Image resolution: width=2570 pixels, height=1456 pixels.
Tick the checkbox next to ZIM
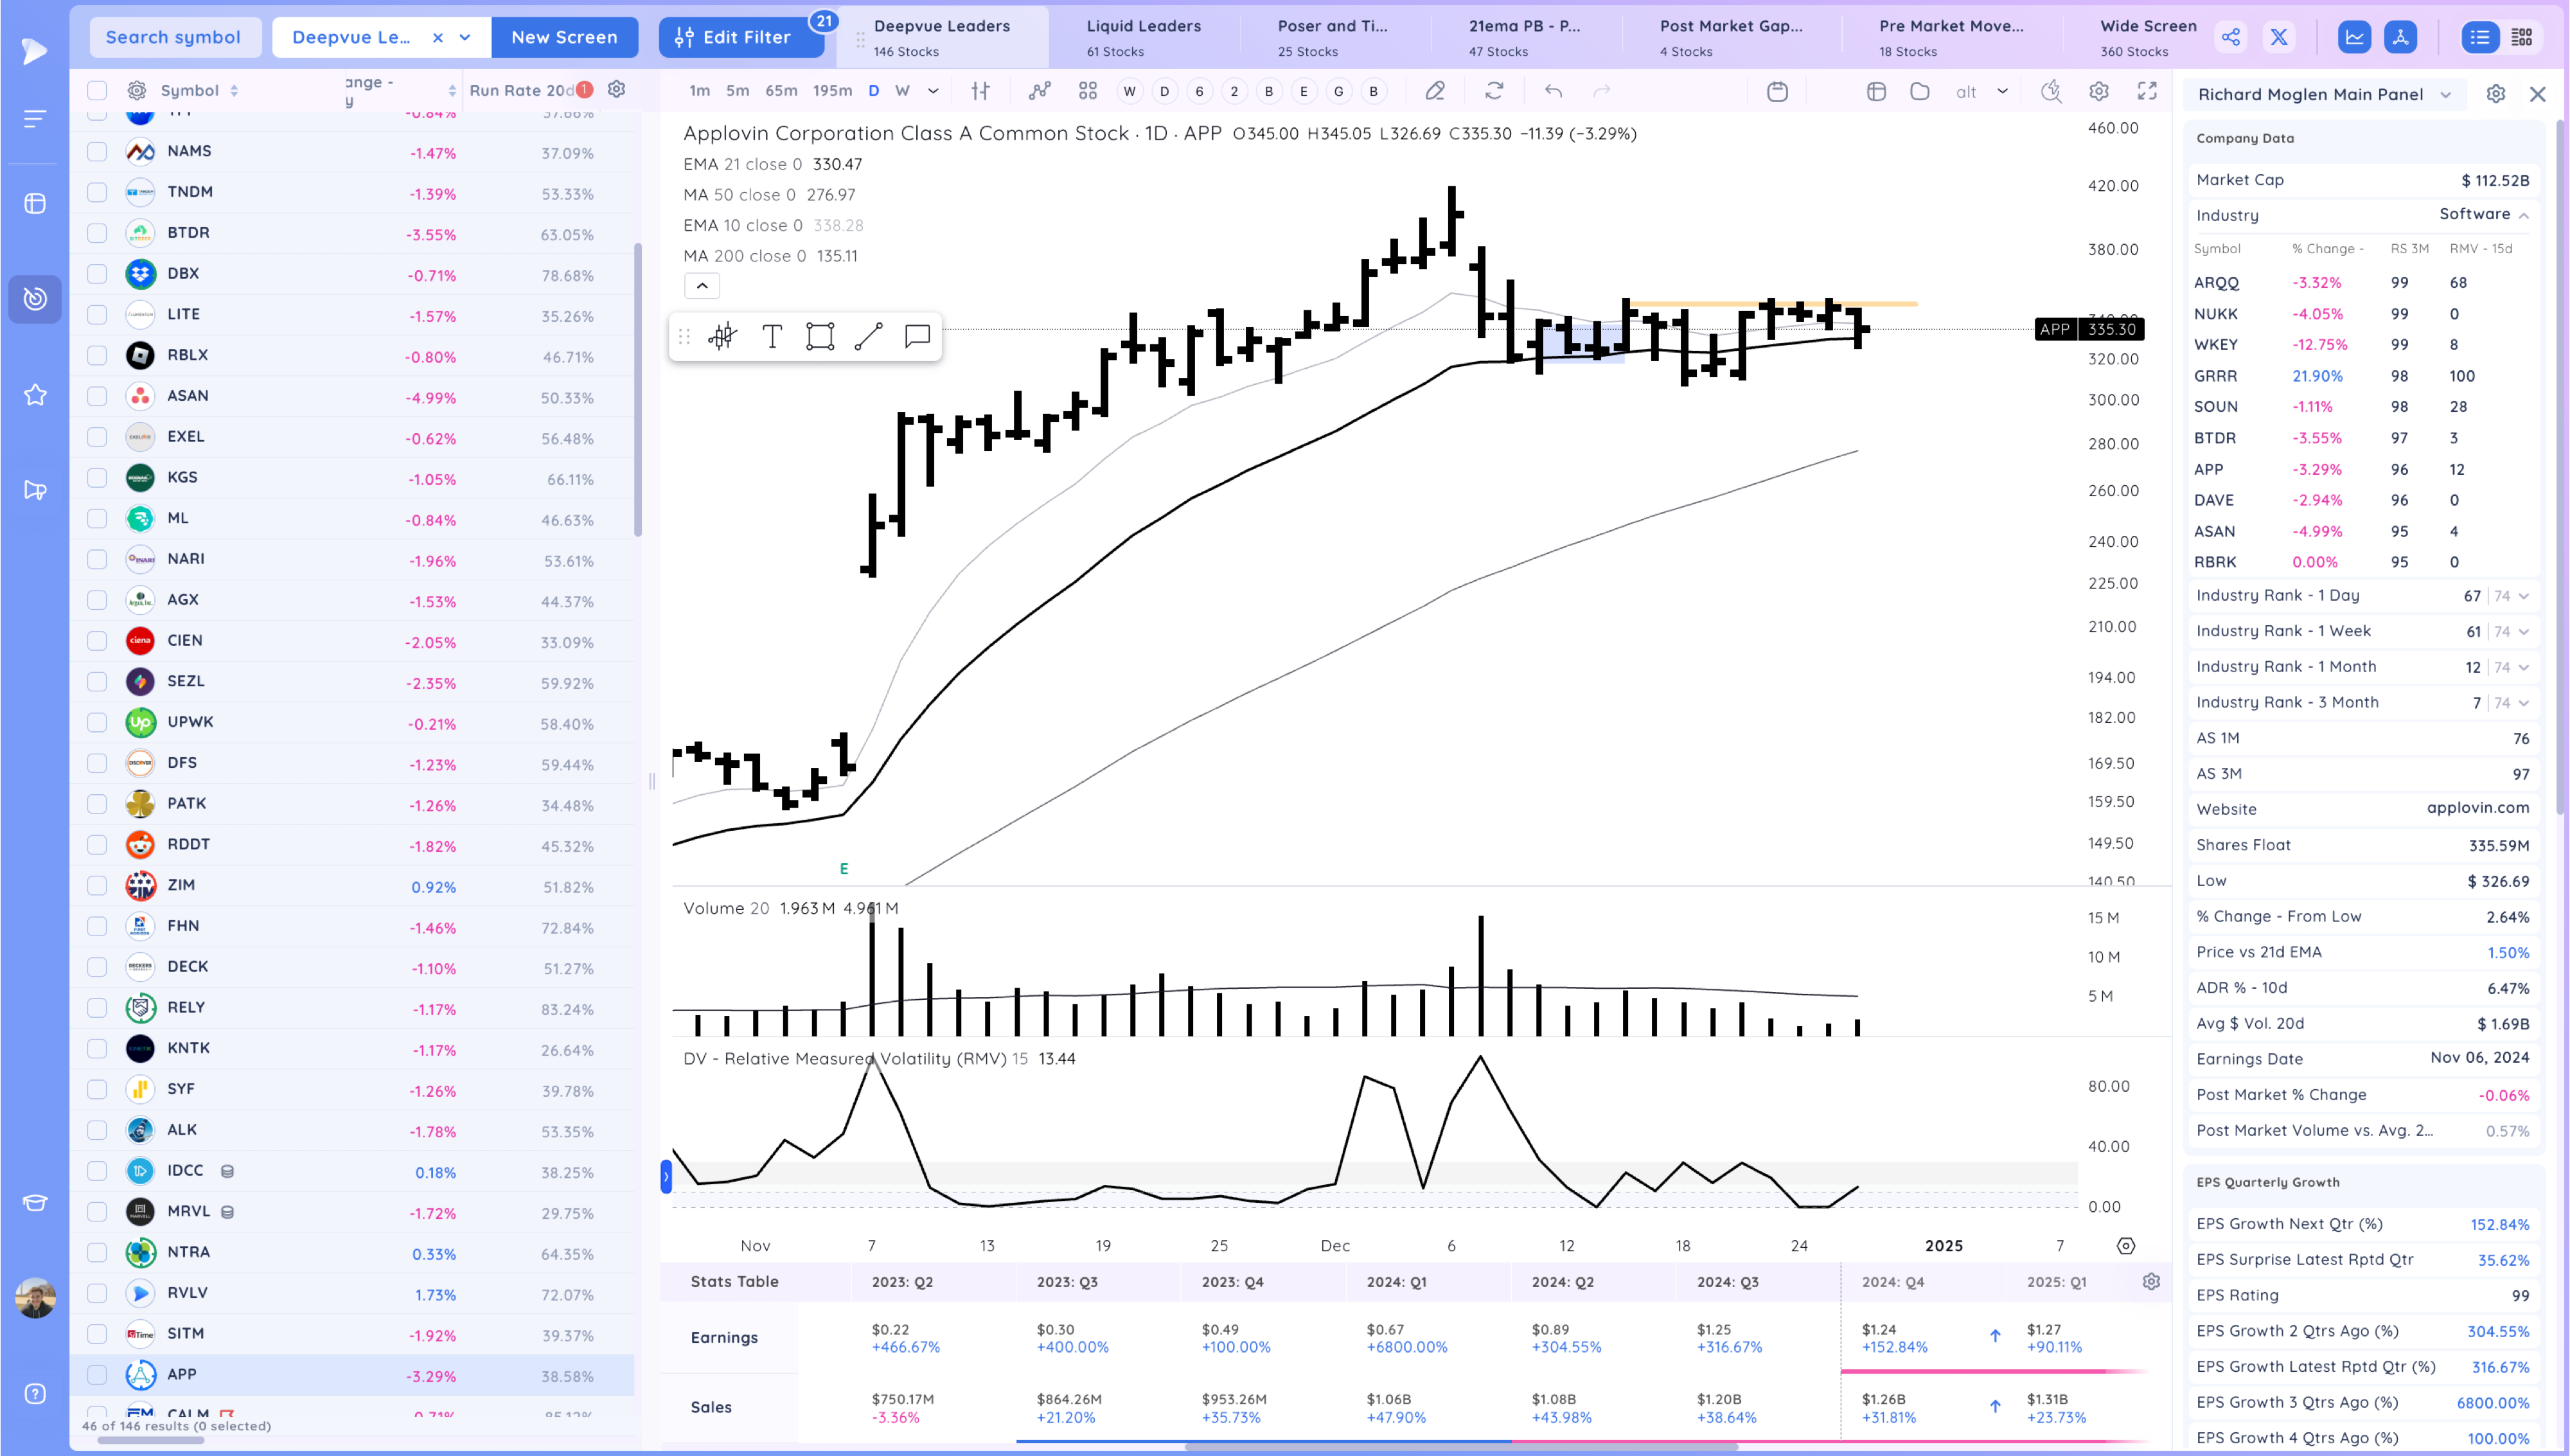97,886
